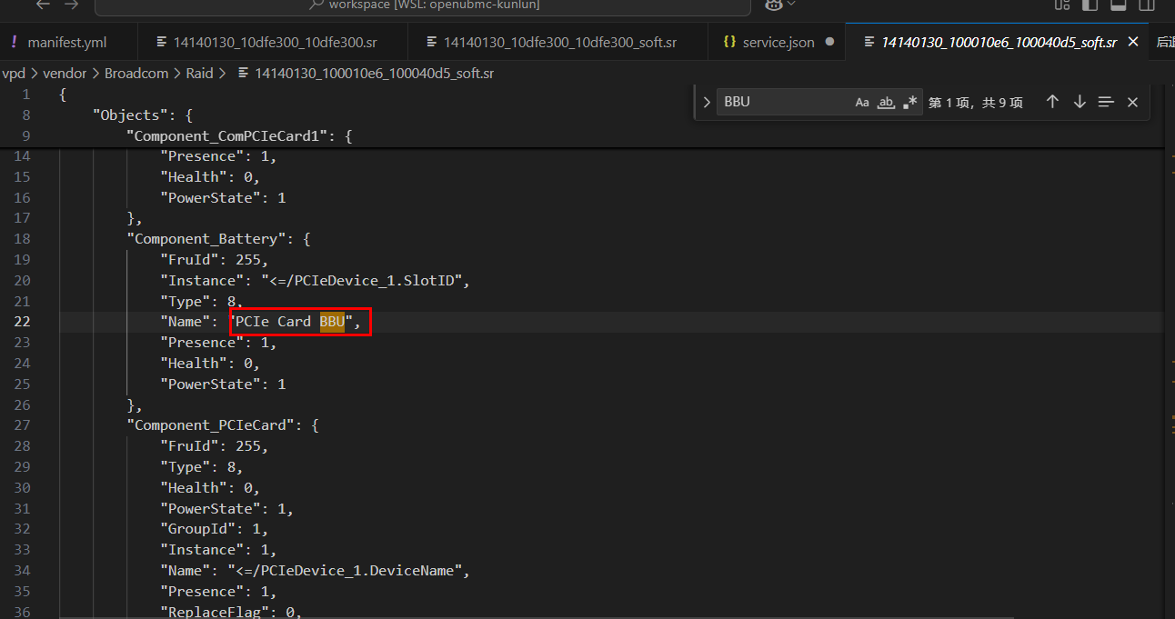Click the BBU find input field

(784, 102)
